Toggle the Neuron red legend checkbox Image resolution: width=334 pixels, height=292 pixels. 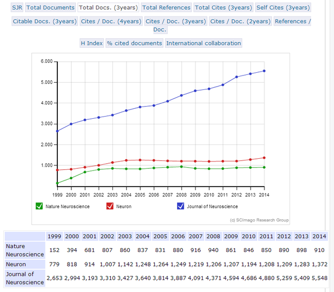pyautogui.click(x=110, y=207)
